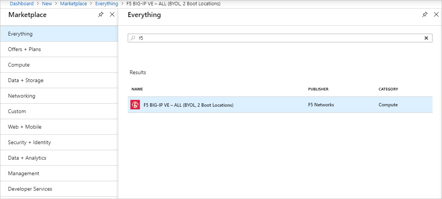
Task: Click the red F5 logo icon
Action: (x=135, y=105)
